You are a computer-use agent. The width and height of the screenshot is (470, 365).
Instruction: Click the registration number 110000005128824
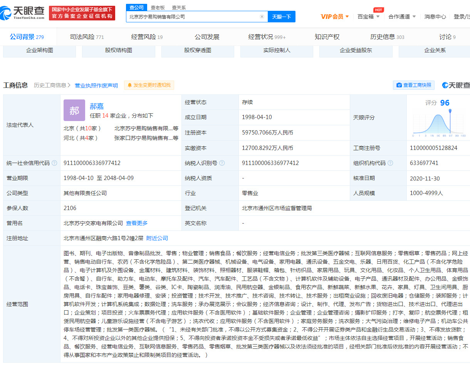pyautogui.click(x=434, y=148)
